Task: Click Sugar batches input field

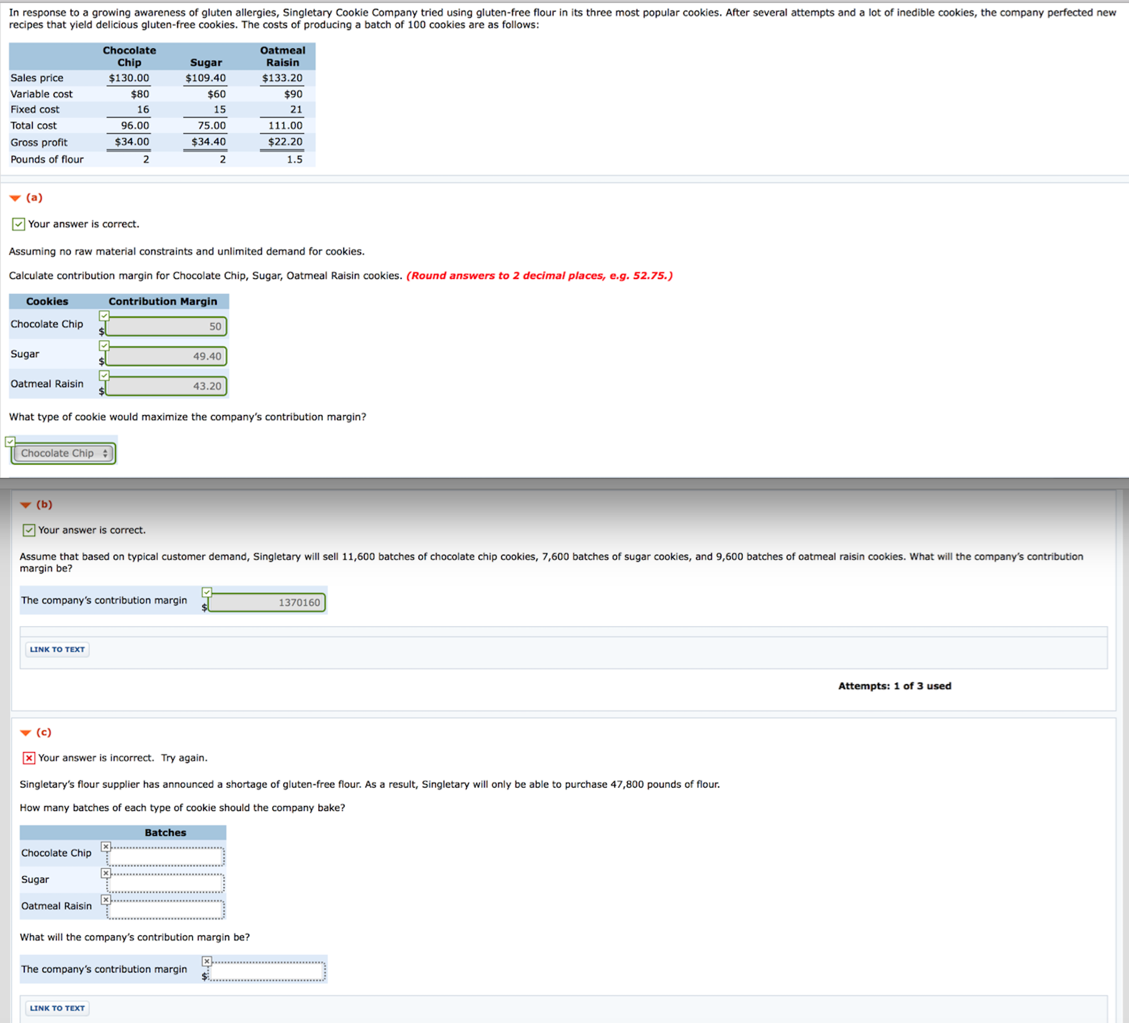Action: pyautogui.click(x=166, y=883)
